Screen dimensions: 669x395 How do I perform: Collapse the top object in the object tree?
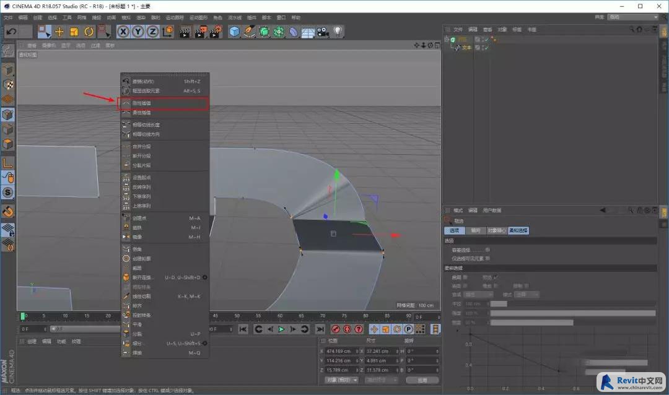446,39
